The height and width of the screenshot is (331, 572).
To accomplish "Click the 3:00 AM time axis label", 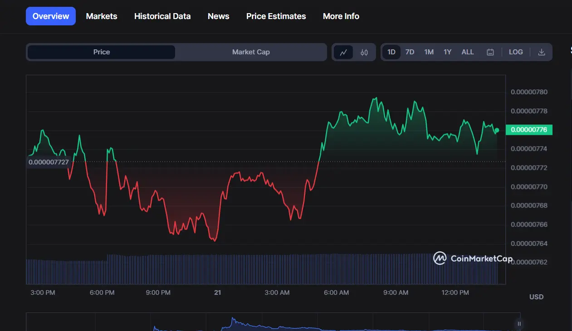I will (x=277, y=293).
